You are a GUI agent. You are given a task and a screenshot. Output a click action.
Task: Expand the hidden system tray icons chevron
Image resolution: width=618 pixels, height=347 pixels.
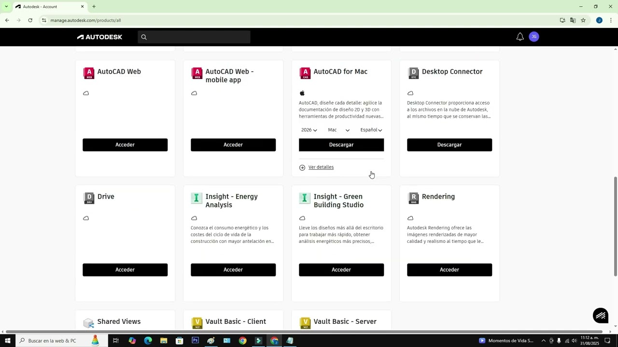click(x=543, y=341)
